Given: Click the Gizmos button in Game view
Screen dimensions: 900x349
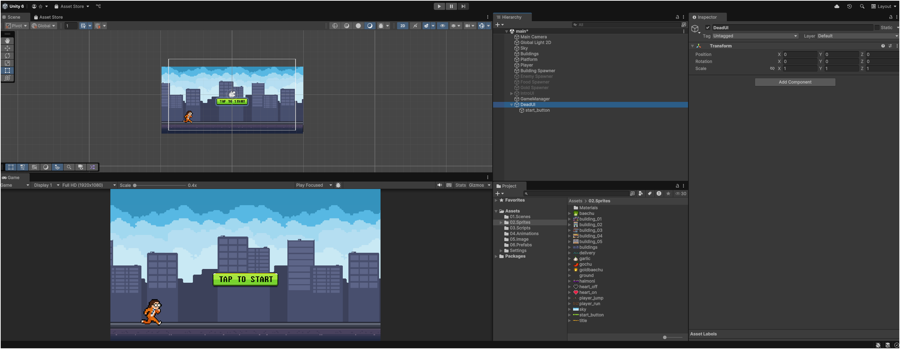Looking at the screenshot, I should 476,185.
